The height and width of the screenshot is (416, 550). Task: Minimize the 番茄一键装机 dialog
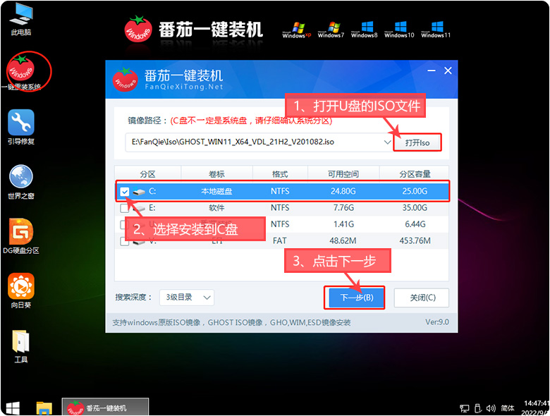432,71
